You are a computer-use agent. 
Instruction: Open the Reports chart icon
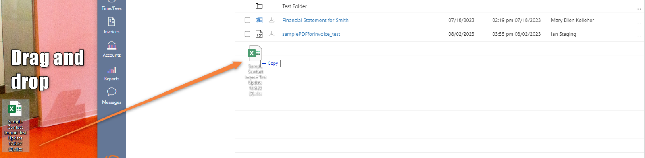pyautogui.click(x=112, y=70)
